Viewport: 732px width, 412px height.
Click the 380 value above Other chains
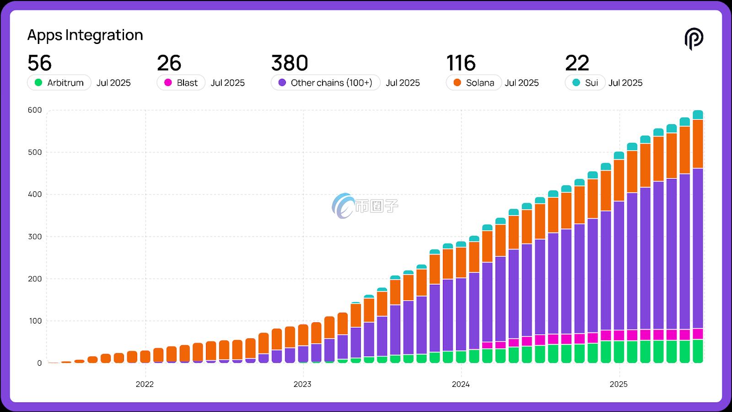290,63
